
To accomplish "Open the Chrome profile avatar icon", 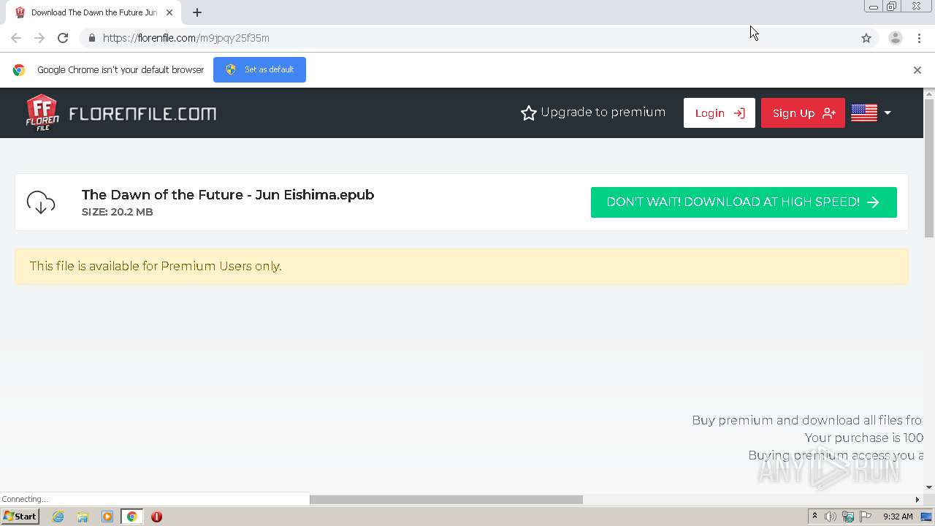I will pos(895,38).
